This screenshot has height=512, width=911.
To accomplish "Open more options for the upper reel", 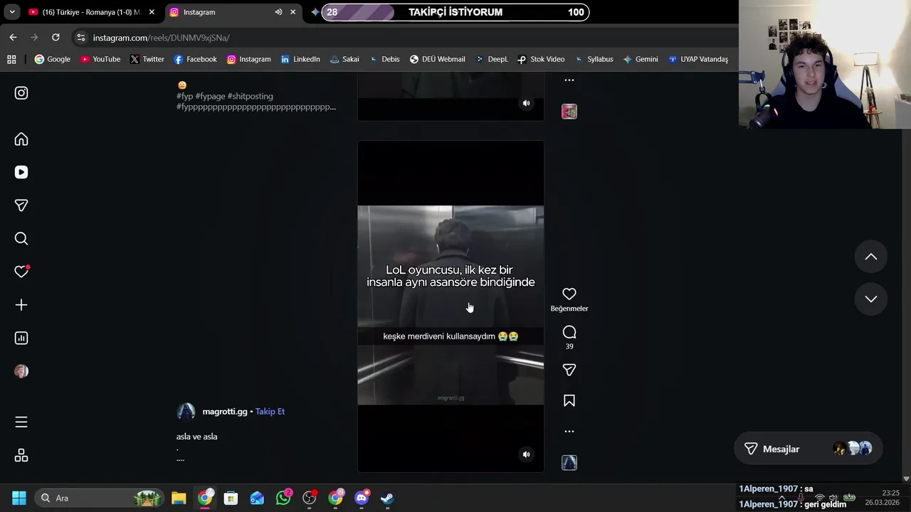I will (x=569, y=80).
